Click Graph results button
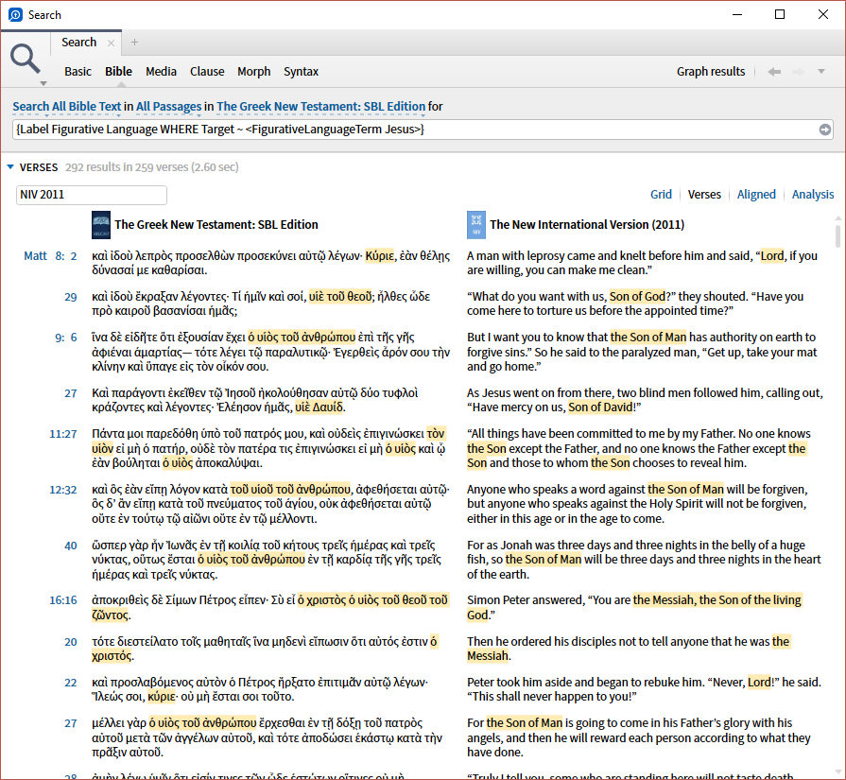 tap(711, 71)
